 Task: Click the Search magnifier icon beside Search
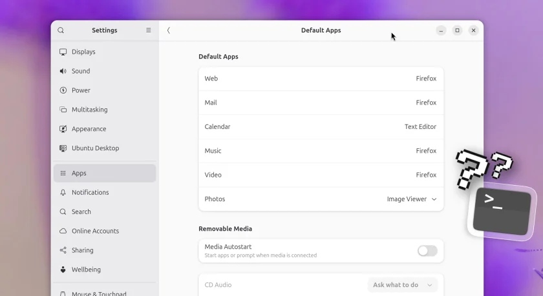coord(63,212)
